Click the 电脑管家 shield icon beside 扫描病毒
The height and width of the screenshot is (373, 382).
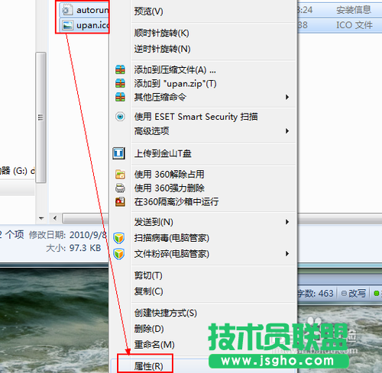(x=119, y=238)
